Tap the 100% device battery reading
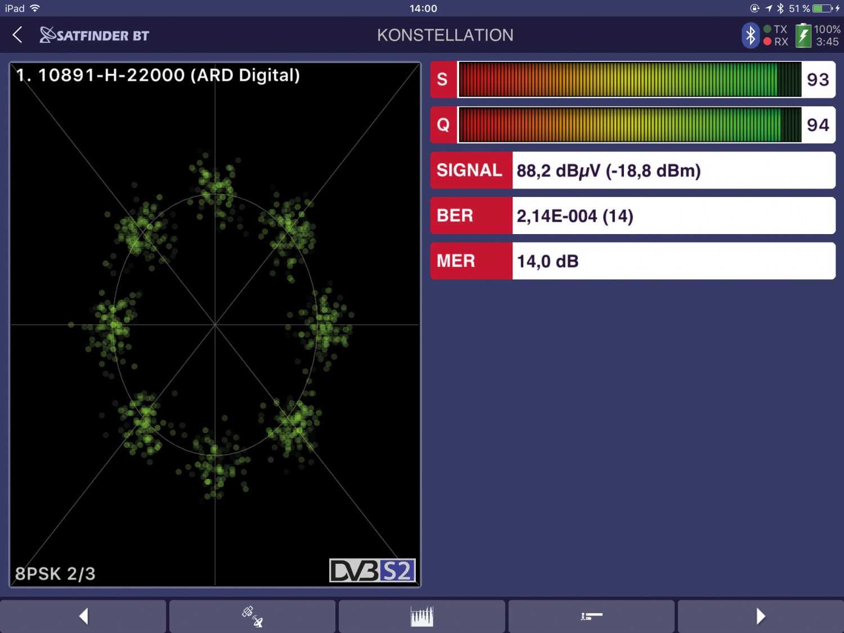This screenshot has height=633, width=844. [x=827, y=29]
